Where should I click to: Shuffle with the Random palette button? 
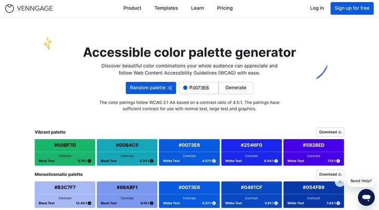(151, 88)
